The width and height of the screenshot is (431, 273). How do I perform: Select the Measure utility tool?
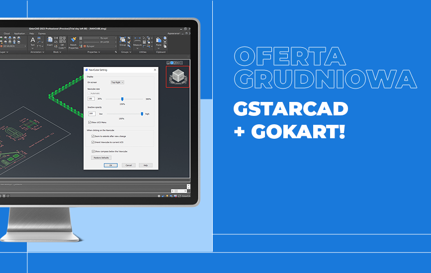138,41
